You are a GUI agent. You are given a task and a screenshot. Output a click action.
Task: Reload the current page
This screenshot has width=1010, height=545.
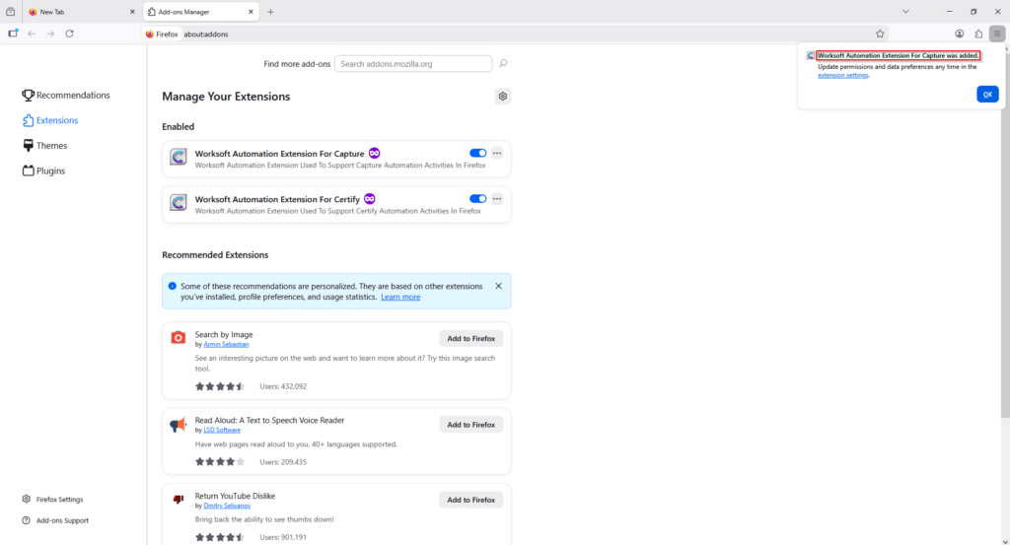70,34
